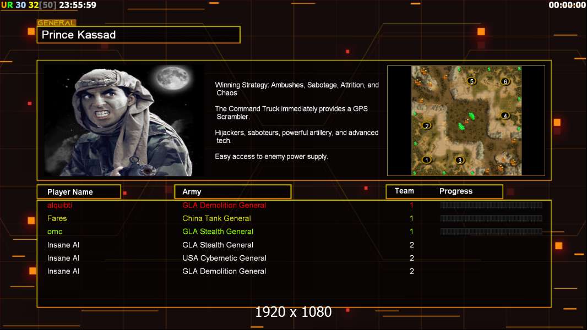
Task: Click the Army column header
Action: point(233,192)
